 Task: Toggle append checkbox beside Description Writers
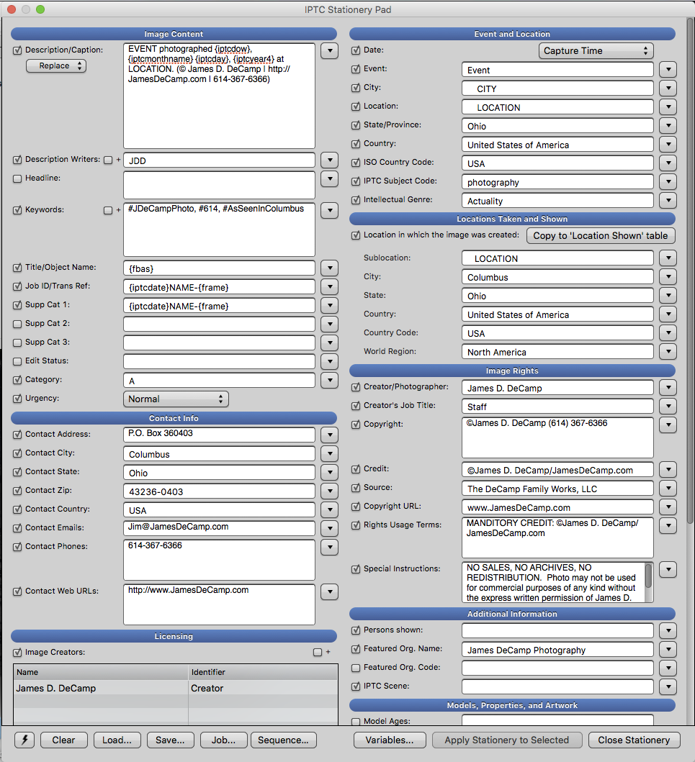(x=108, y=160)
